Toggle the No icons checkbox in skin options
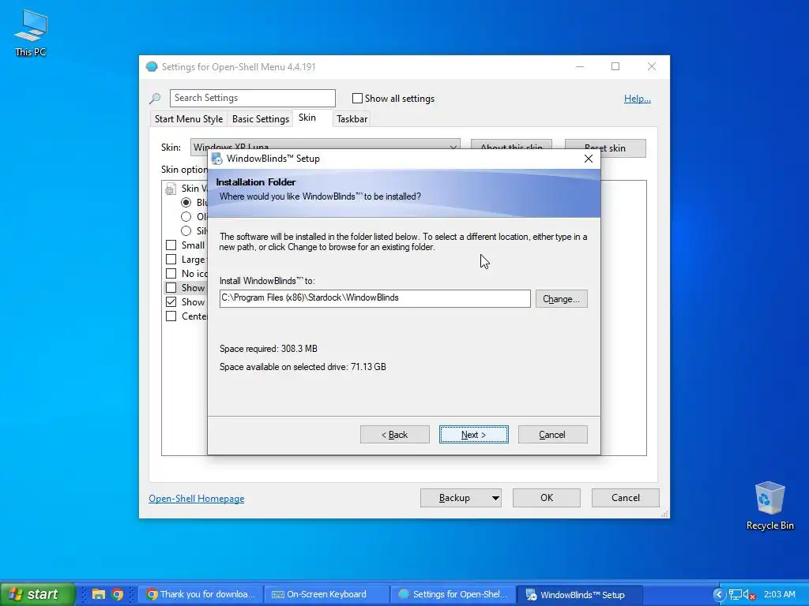Screen dimensions: 809x606 171,273
